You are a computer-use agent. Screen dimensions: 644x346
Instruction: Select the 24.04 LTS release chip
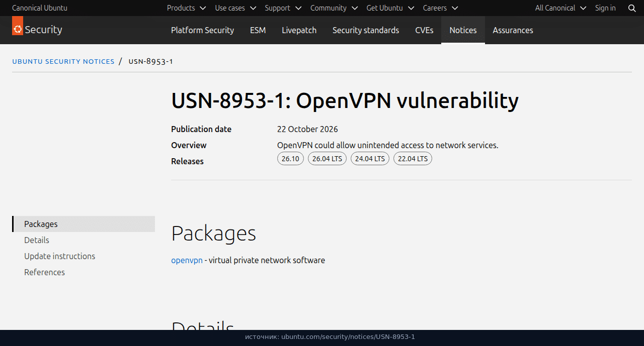tap(370, 159)
